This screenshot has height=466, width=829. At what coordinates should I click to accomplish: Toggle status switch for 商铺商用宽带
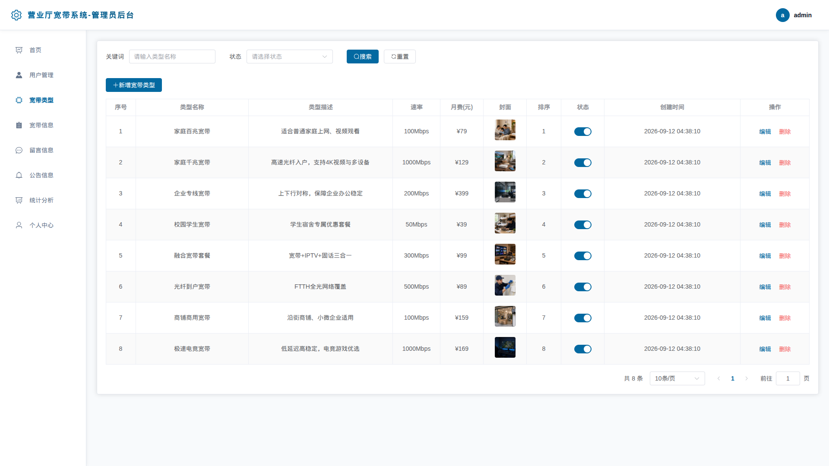click(x=582, y=318)
